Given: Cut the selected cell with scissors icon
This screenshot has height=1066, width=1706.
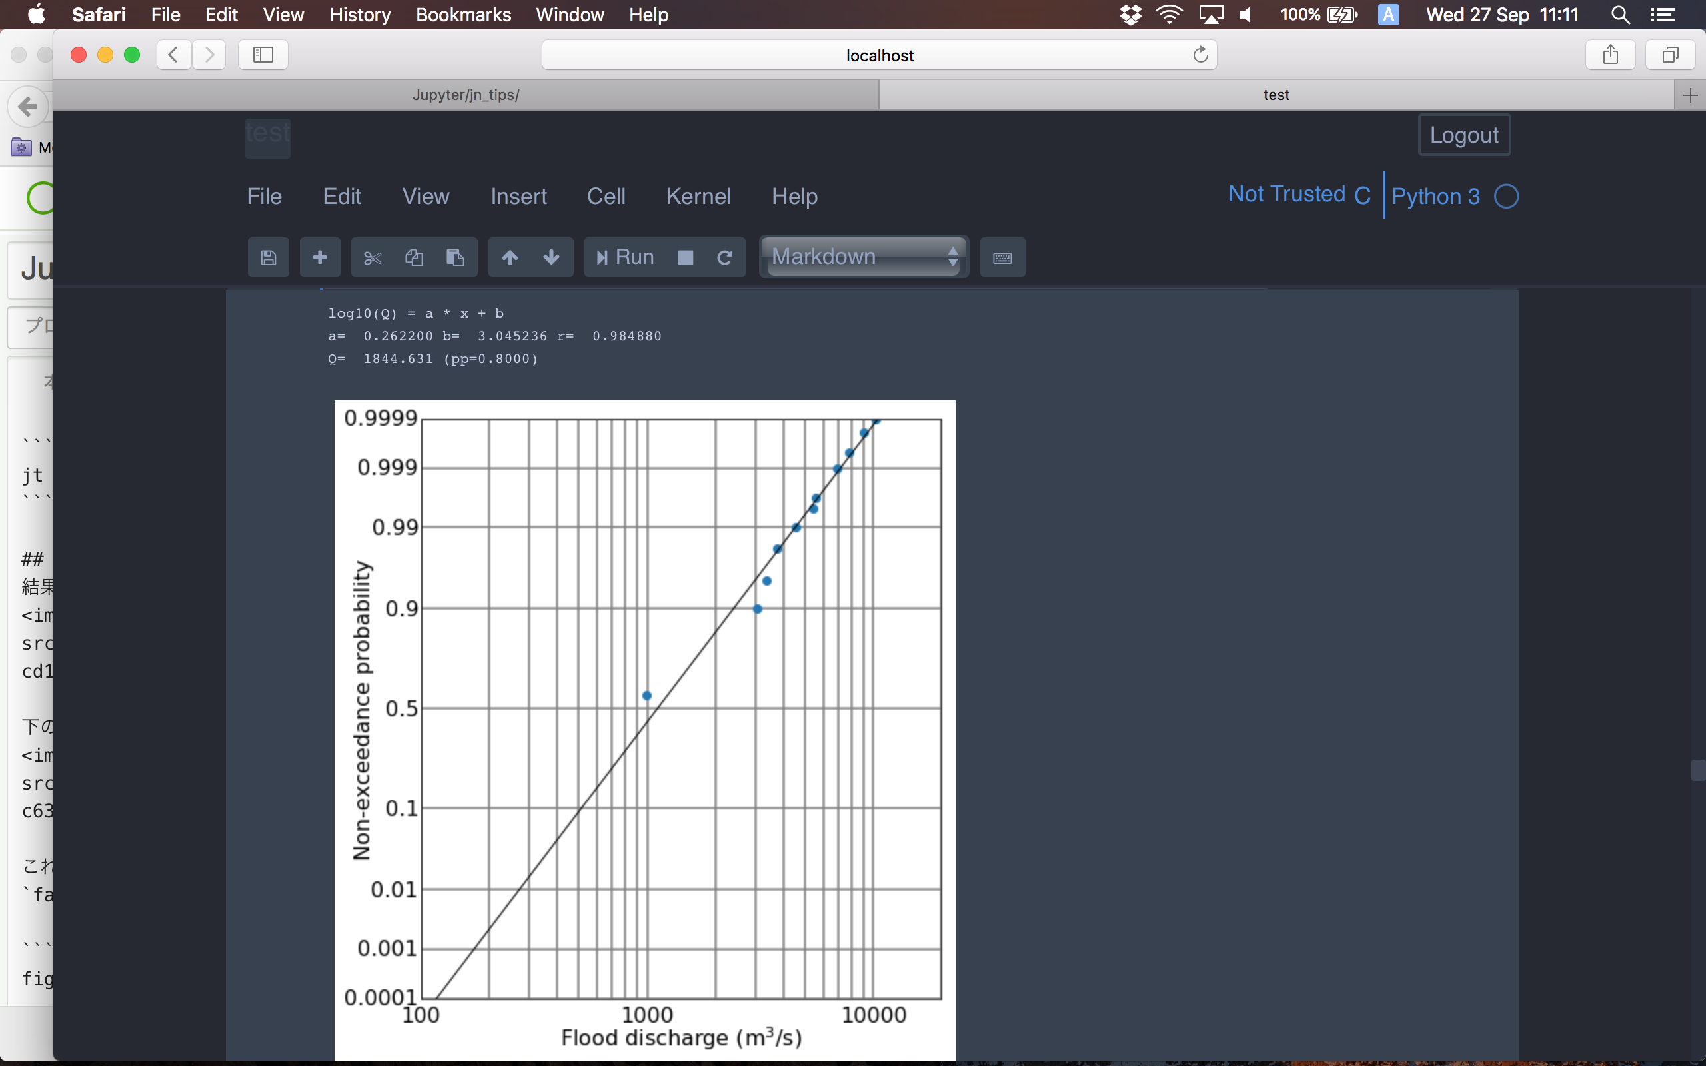Looking at the screenshot, I should [x=371, y=257].
